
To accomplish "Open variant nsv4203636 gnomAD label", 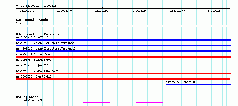I will [46, 43].
